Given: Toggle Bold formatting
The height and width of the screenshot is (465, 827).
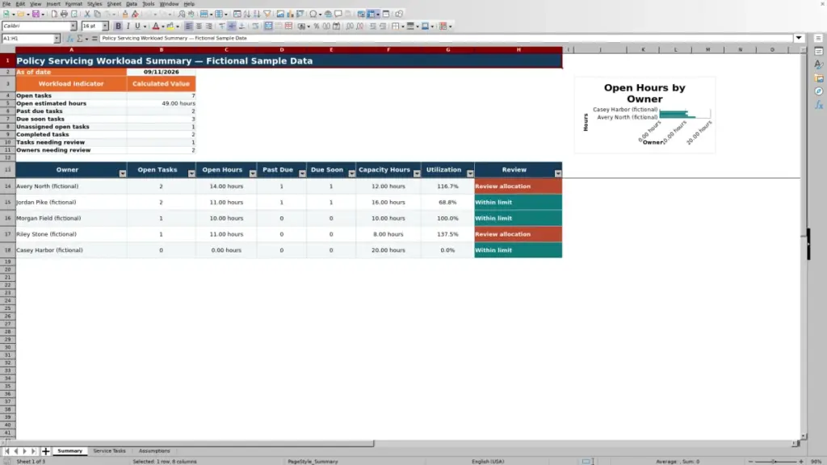Looking at the screenshot, I should (x=118, y=27).
